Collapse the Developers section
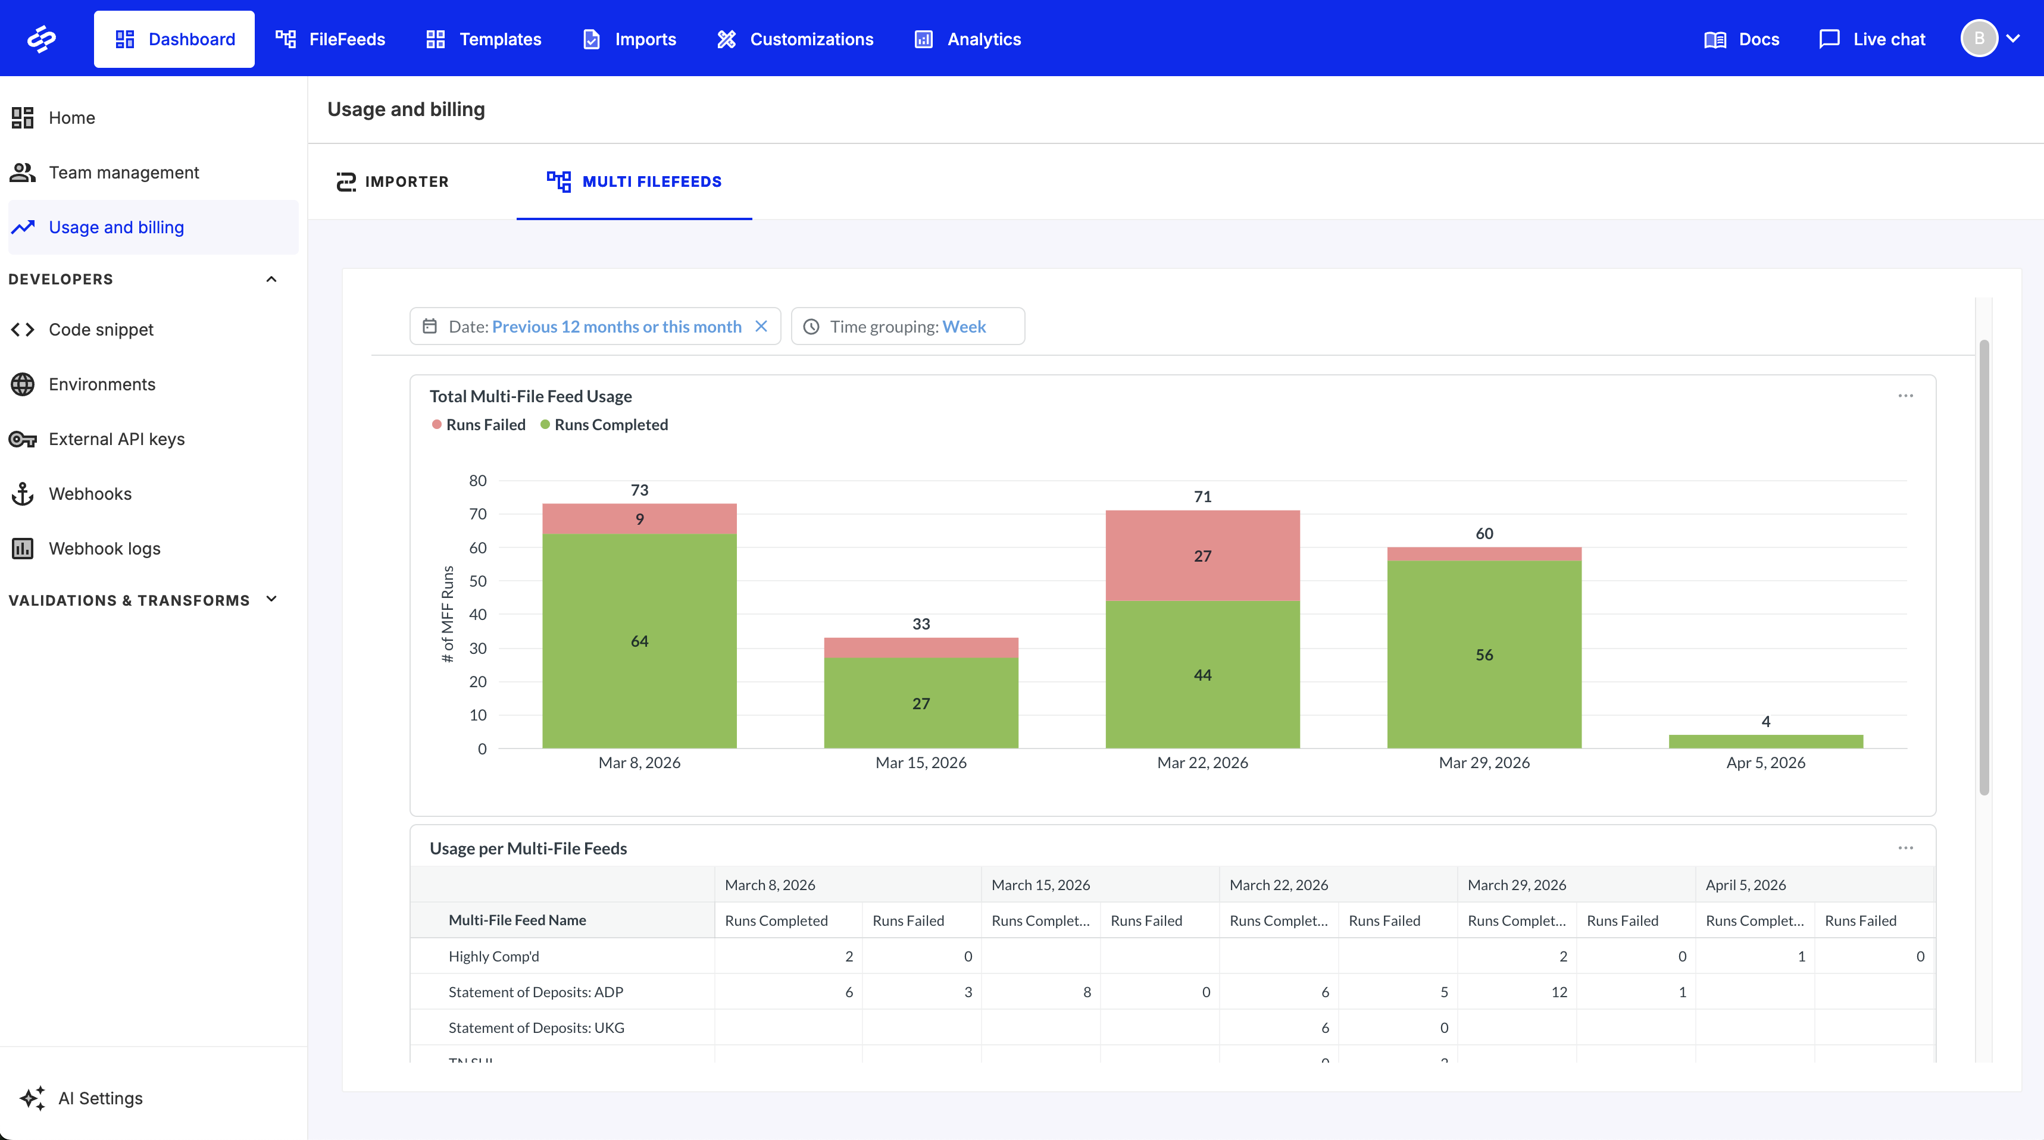Screen dimensions: 2044x1140 pyautogui.click(x=271, y=279)
